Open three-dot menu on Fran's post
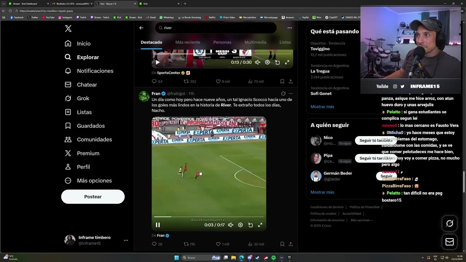This screenshot has width=466, height=262. 291,94
